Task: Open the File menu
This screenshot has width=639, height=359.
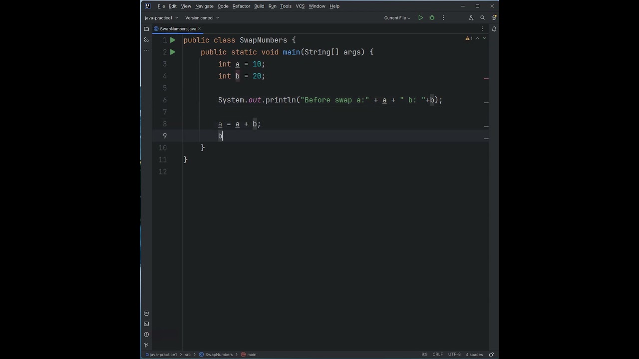Action: coord(161,6)
